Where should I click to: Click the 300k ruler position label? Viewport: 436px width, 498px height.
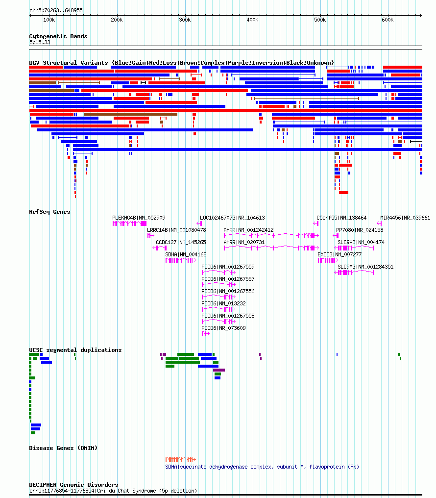185,20
